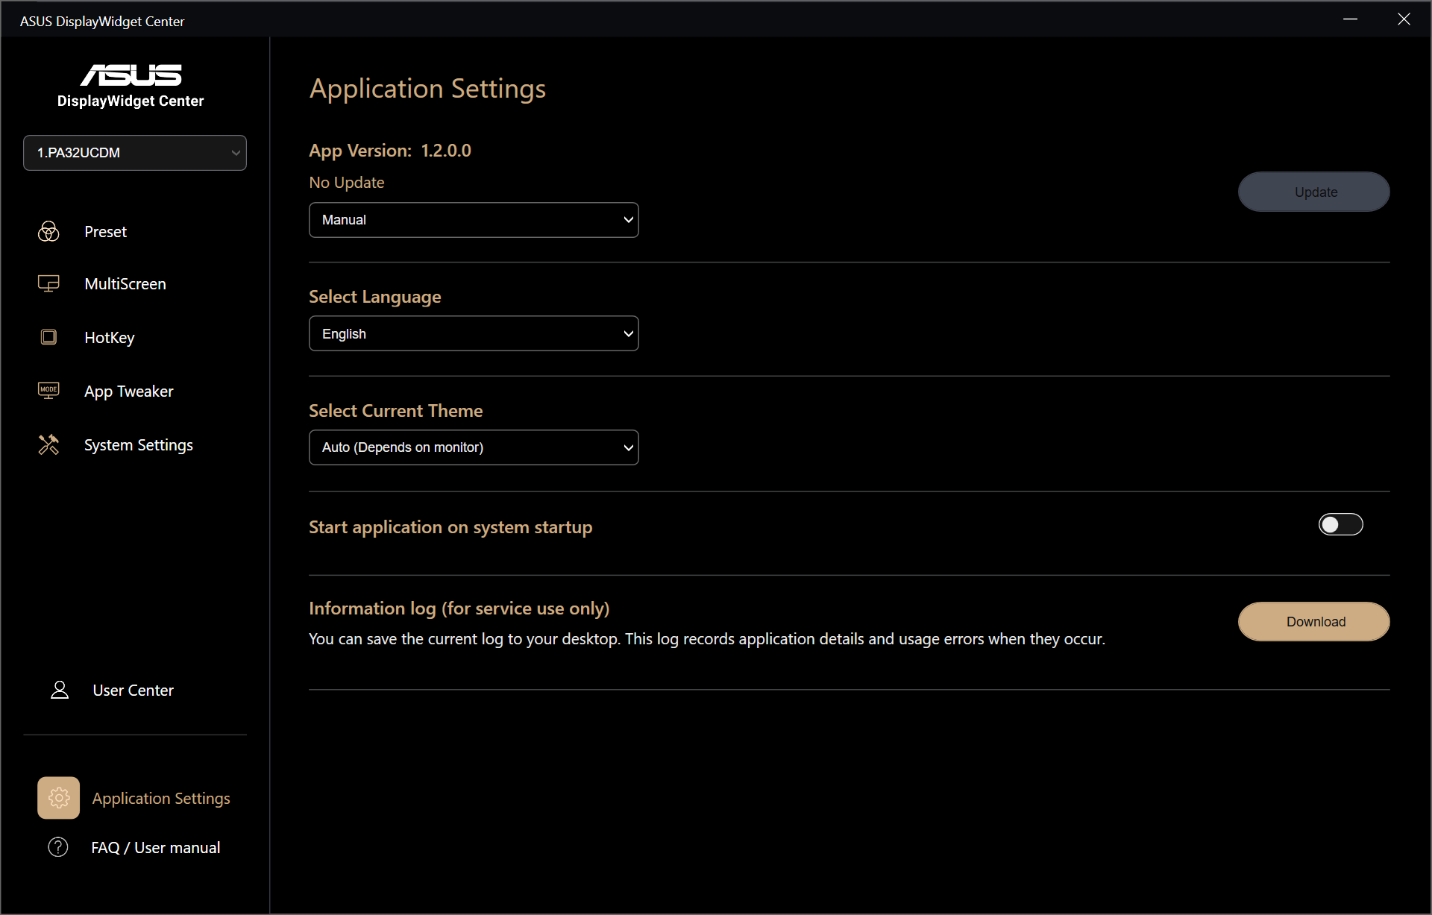Click the FAQ question mark icon
Viewport: 1432px width, 915px height.
(x=58, y=848)
